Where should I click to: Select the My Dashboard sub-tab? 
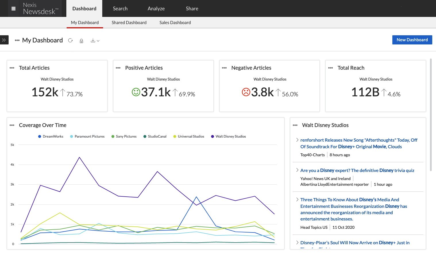[x=85, y=23]
